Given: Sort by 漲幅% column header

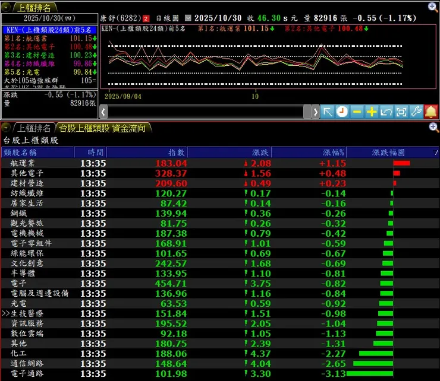Looking at the screenshot, I should click(x=309, y=153).
